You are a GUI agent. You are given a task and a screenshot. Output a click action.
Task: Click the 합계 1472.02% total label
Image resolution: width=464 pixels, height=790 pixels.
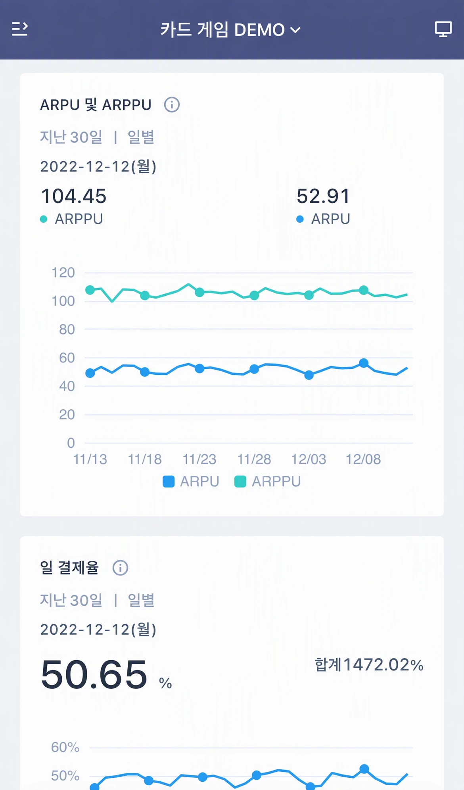click(369, 665)
